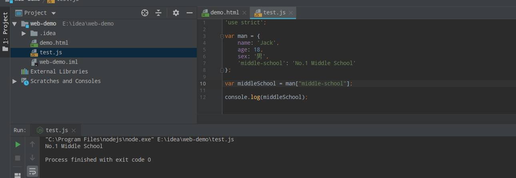
Task: Click the Run: panel label
Action: click(20, 130)
